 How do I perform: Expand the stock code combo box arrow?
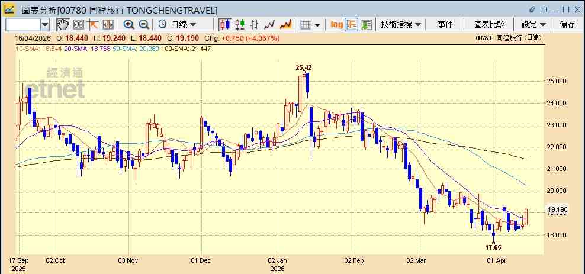coord(45,25)
